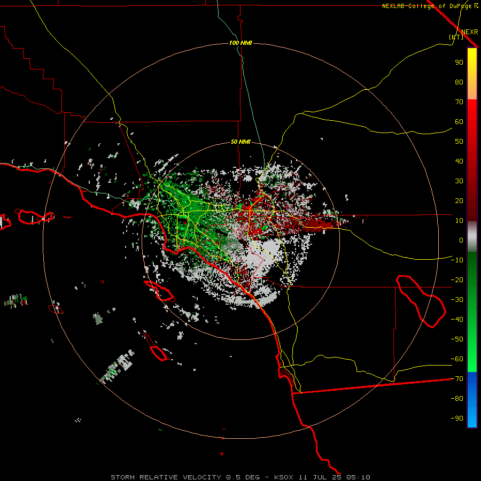481x481 pixels.
Task: Click the -70 value on the velocity scale
Action: tap(457, 379)
